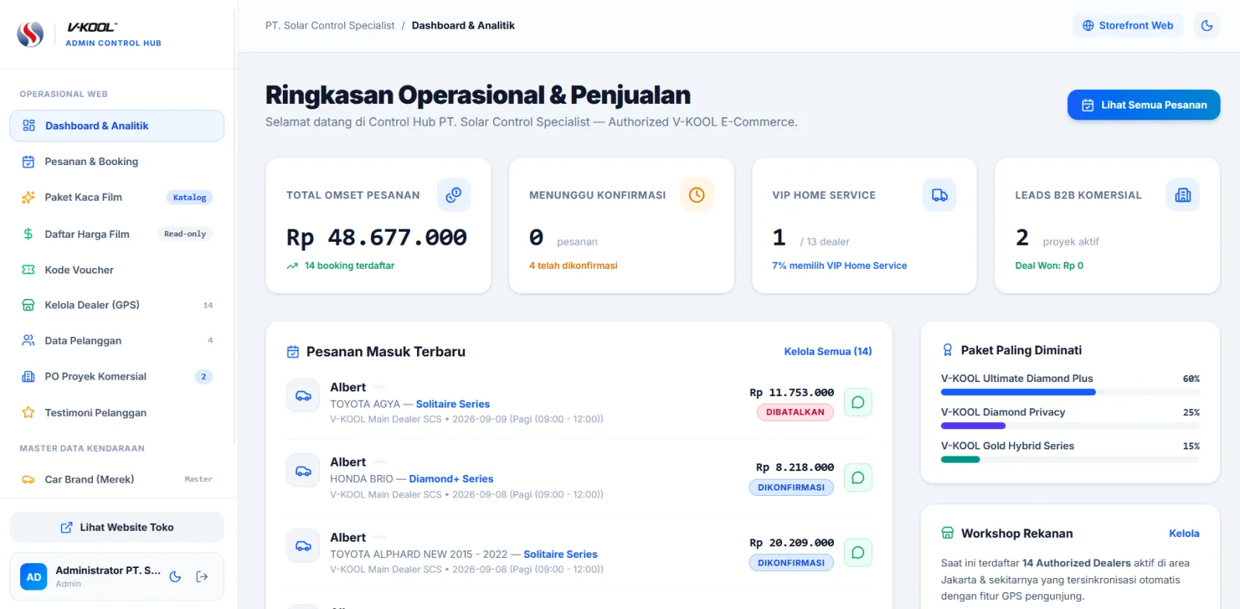Click the Data Pelanggan users icon
The width and height of the screenshot is (1240, 609).
pyautogui.click(x=29, y=340)
